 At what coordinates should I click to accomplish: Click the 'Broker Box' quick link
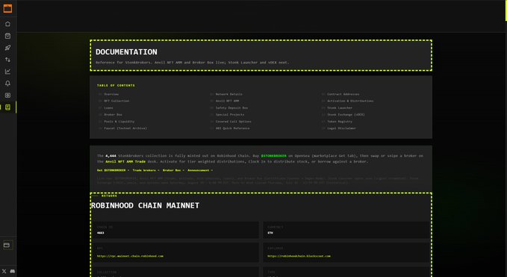(x=174, y=170)
